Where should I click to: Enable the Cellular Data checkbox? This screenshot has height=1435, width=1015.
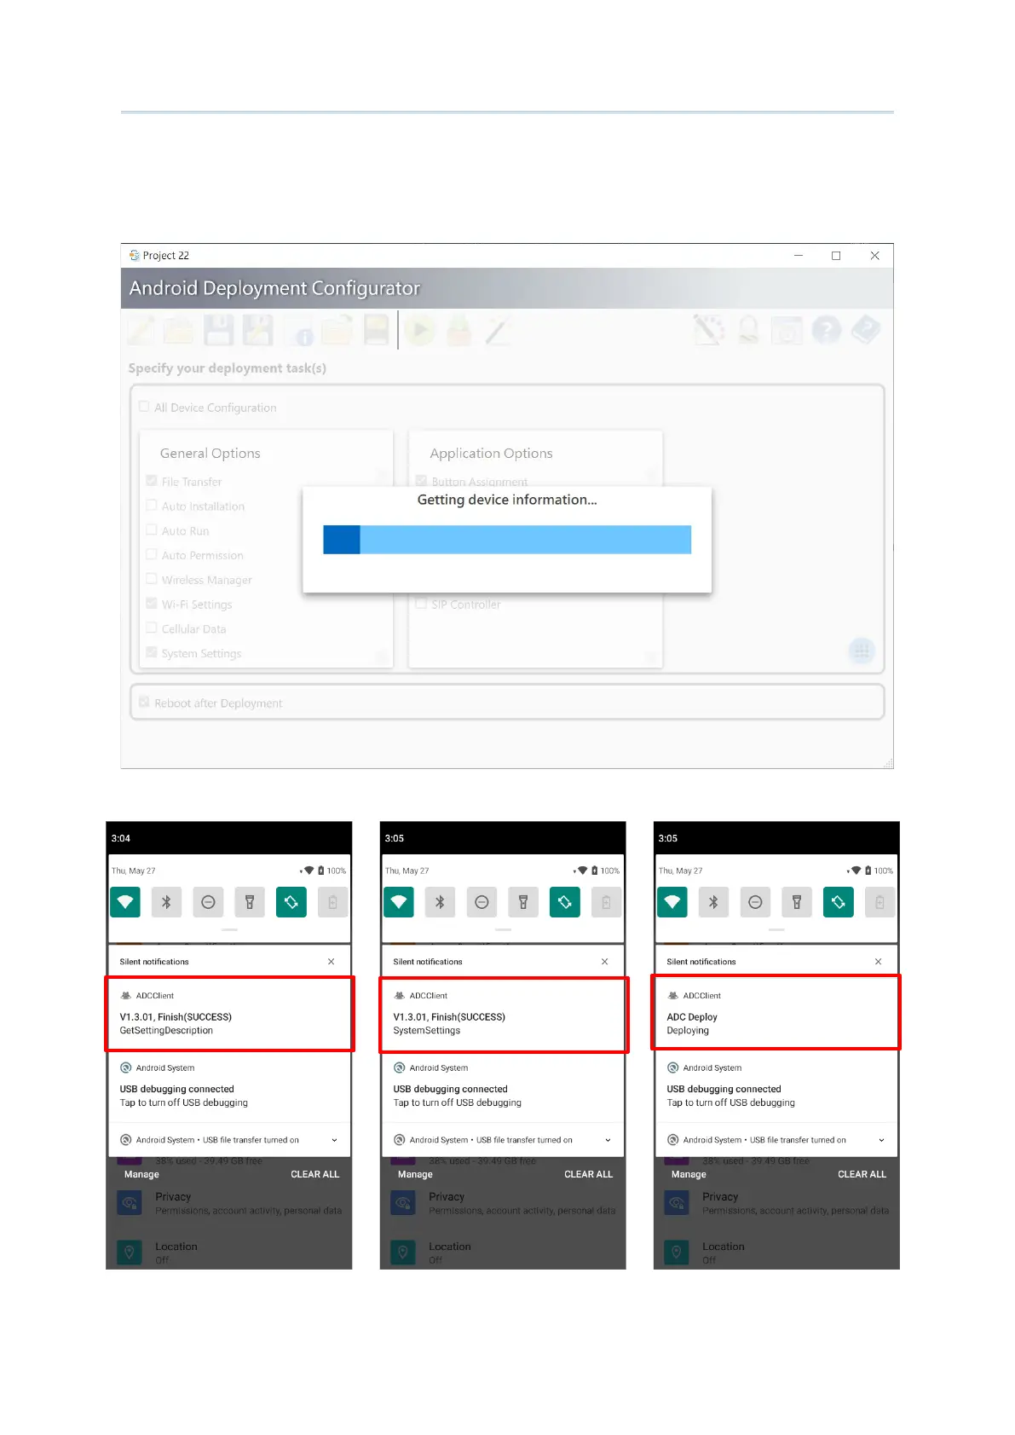pyautogui.click(x=152, y=628)
